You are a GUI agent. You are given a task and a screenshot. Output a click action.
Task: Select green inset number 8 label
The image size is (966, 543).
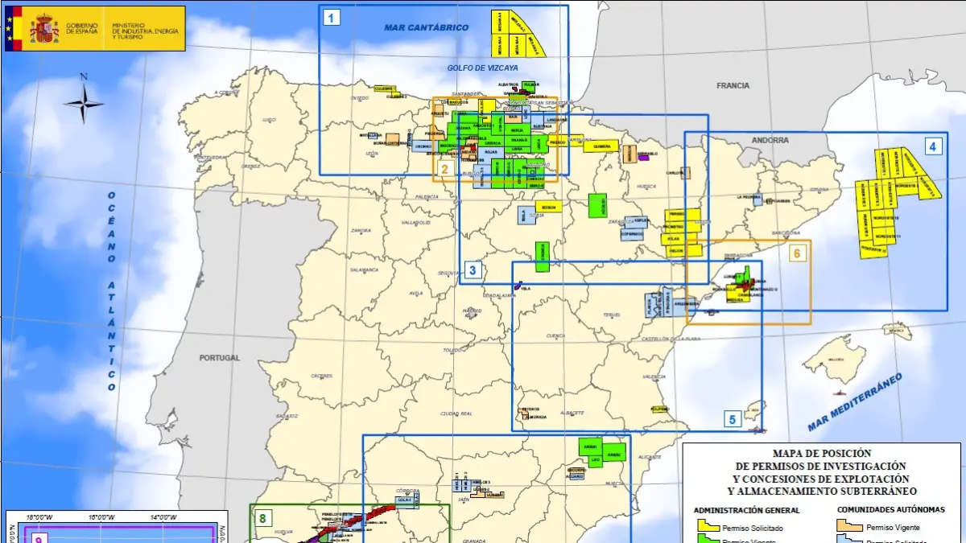pyautogui.click(x=262, y=517)
